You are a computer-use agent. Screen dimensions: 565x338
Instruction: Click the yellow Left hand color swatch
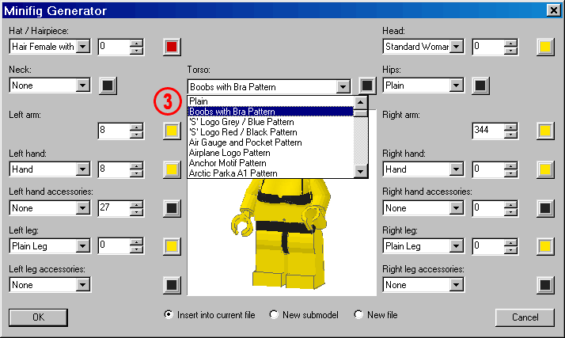[172, 169]
